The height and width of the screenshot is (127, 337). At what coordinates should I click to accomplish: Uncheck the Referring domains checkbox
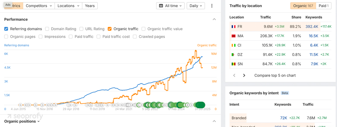(6, 29)
